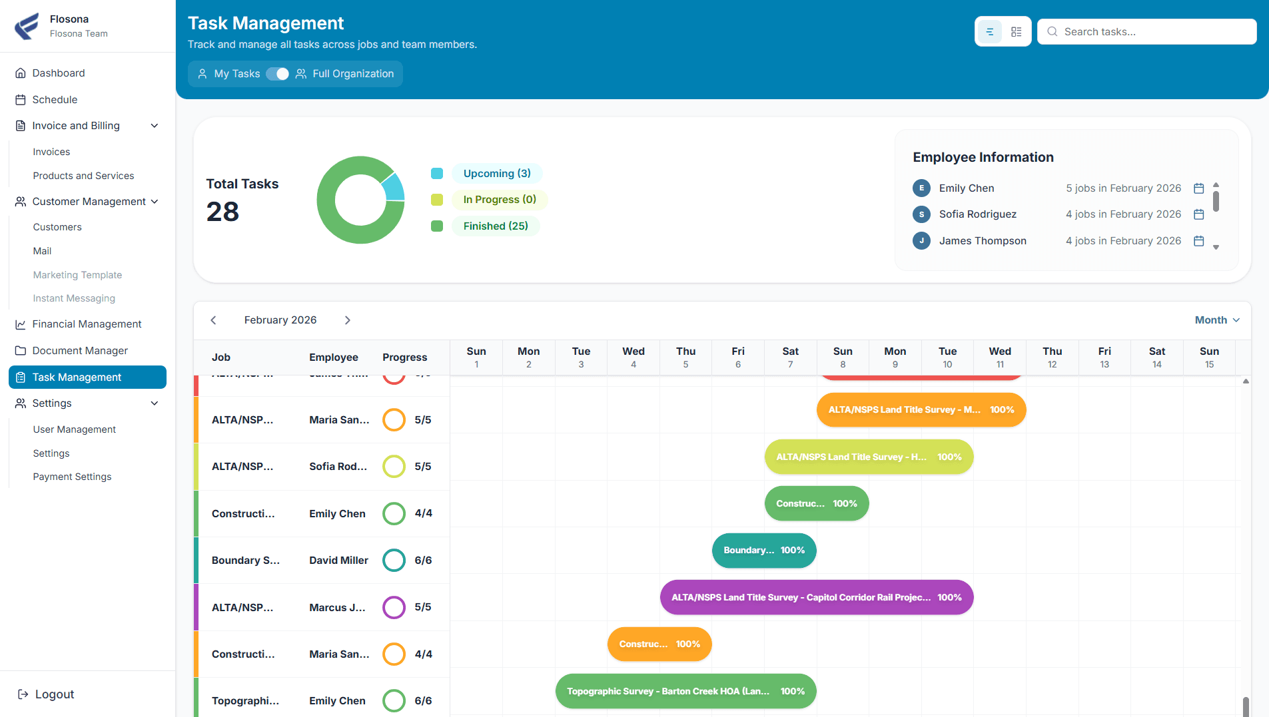Collapse the Settings section in the sidebar

pyautogui.click(x=155, y=403)
